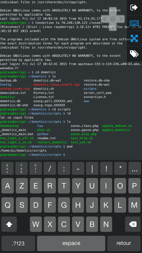Tap the /home/pi/domoticz/scripts path output
This screenshot has height=253, width=142.
tap(23, 151)
